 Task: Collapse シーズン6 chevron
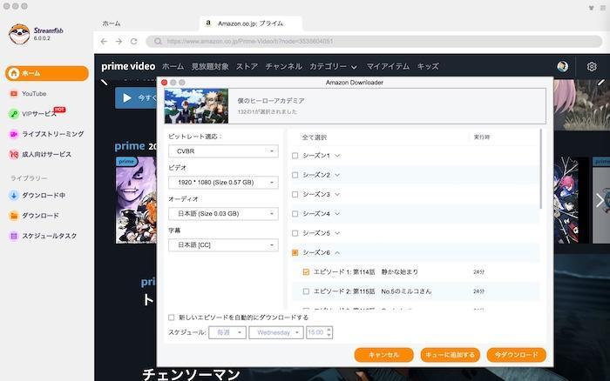pyautogui.click(x=337, y=252)
